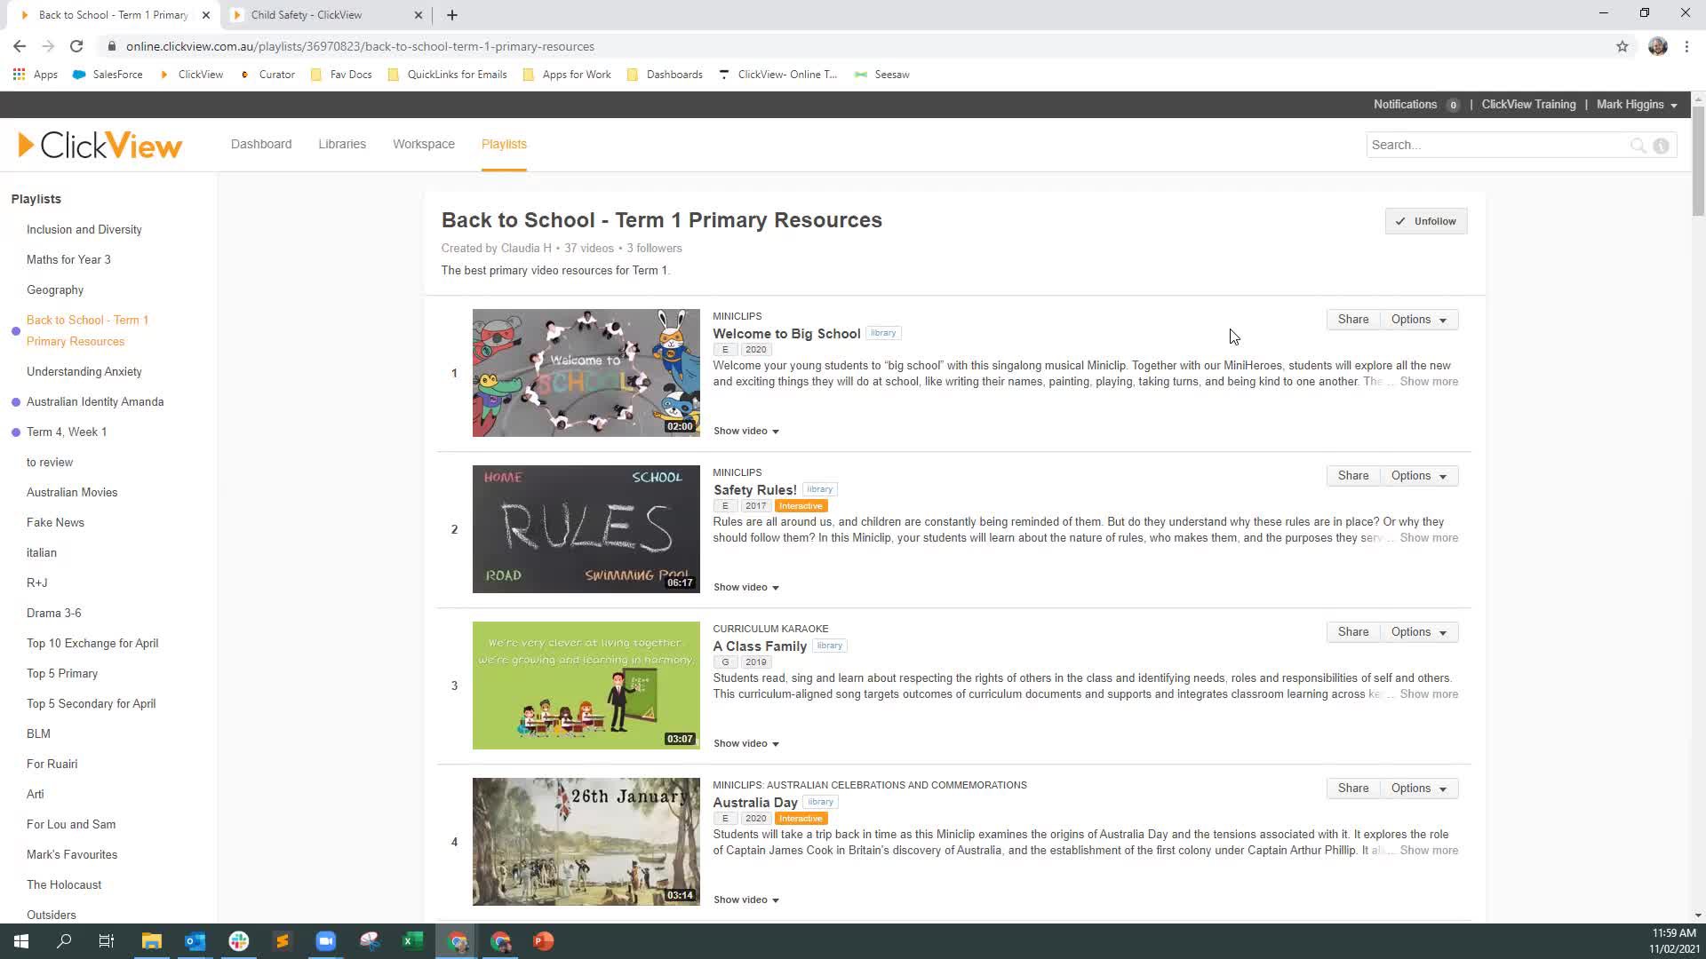This screenshot has width=1706, height=959.
Task: Select Understanding Anxiety playlist in sidebar
Action: (84, 372)
